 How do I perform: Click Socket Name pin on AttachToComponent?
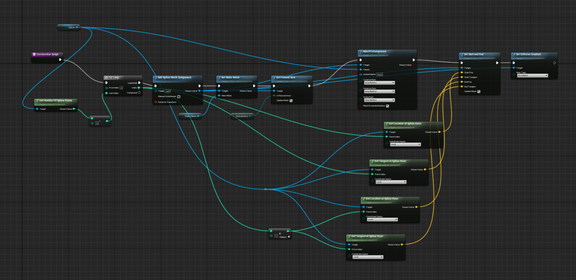pos(360,74)
